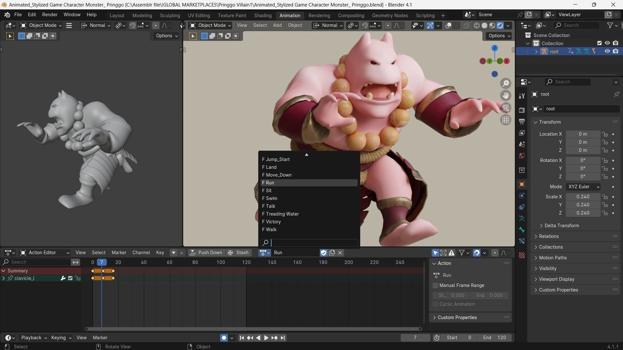This screenshot has height=350, width=623.
Task: Open the Physics properties tab
Action: pyautogui.click(x=522, y=196)
